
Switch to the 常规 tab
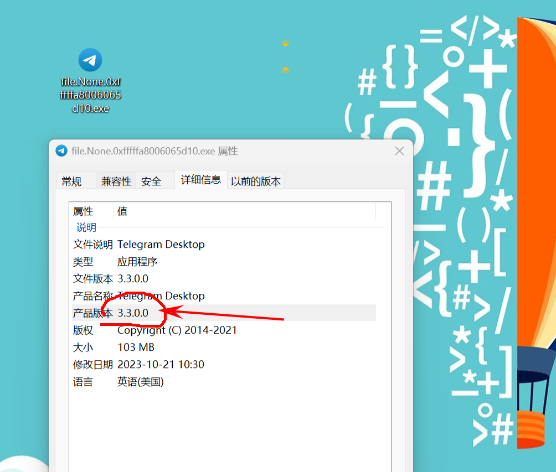(75, 181)
